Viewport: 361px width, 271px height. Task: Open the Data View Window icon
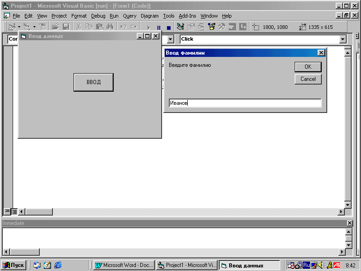[232, 27]
